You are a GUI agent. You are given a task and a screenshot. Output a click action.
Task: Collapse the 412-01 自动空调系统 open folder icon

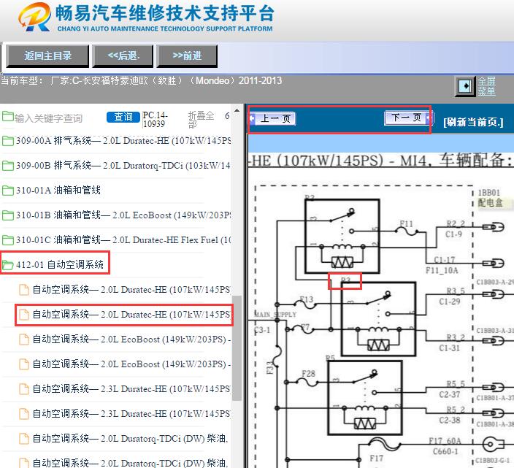(x=8, y=265)
